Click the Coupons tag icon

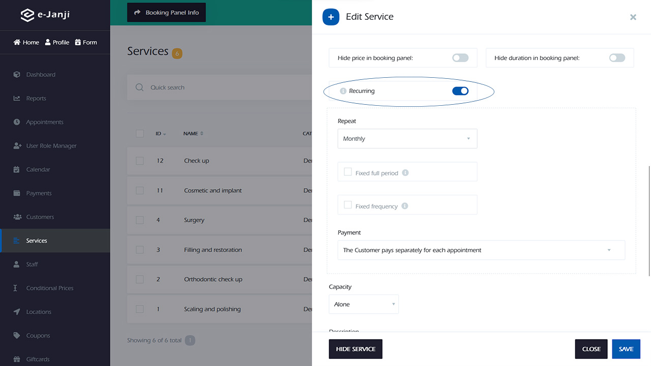coord(17,335)
